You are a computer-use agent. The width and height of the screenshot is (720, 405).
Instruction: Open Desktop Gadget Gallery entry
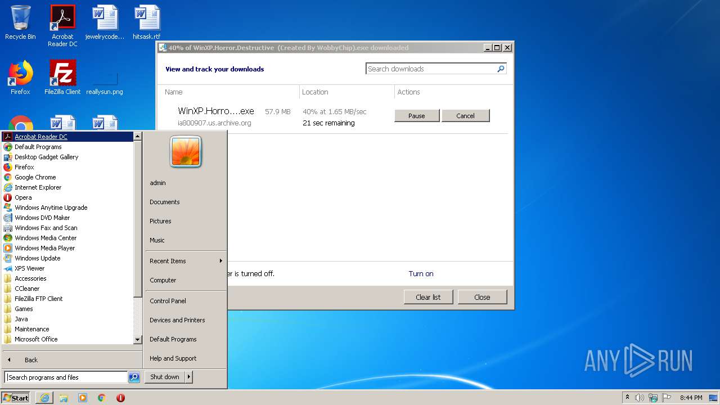pyautogui.click(x=67, y=157)
